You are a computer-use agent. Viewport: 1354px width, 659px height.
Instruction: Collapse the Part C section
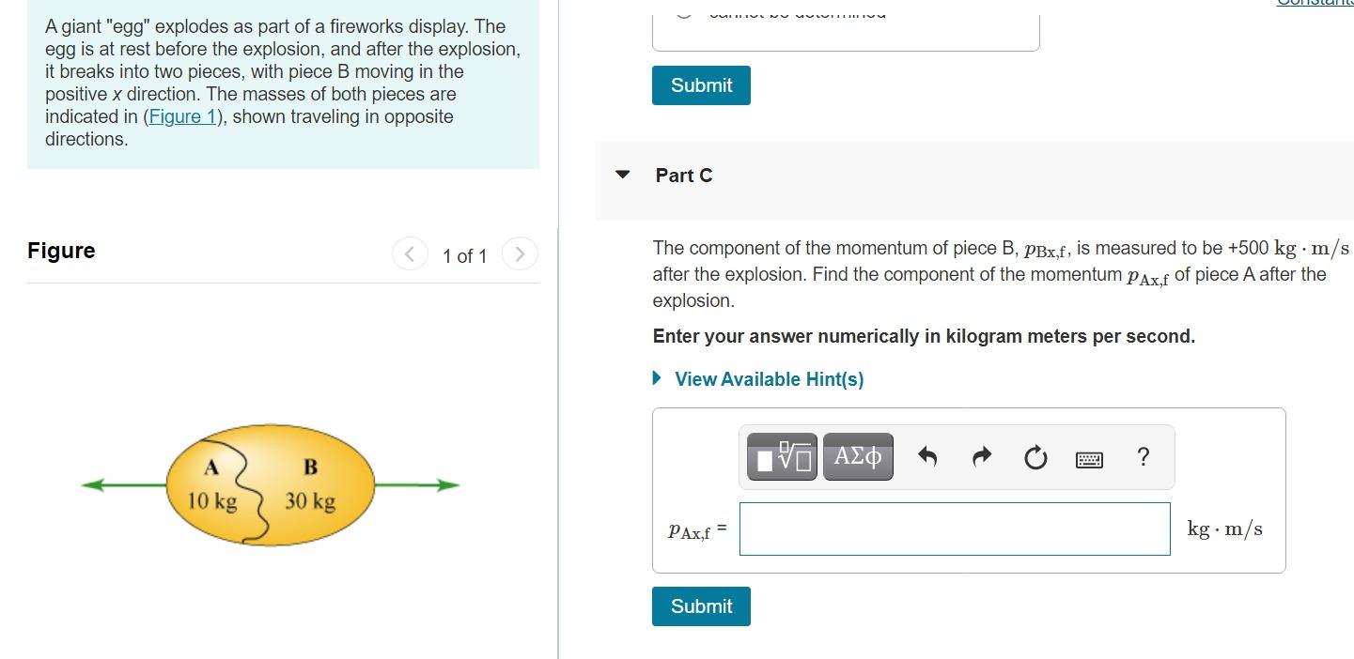pos(622,175)
